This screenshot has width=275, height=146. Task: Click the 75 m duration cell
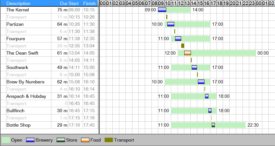click(60, 10)
